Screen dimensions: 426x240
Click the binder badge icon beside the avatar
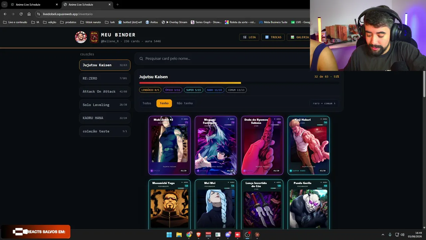pos(94,37)
